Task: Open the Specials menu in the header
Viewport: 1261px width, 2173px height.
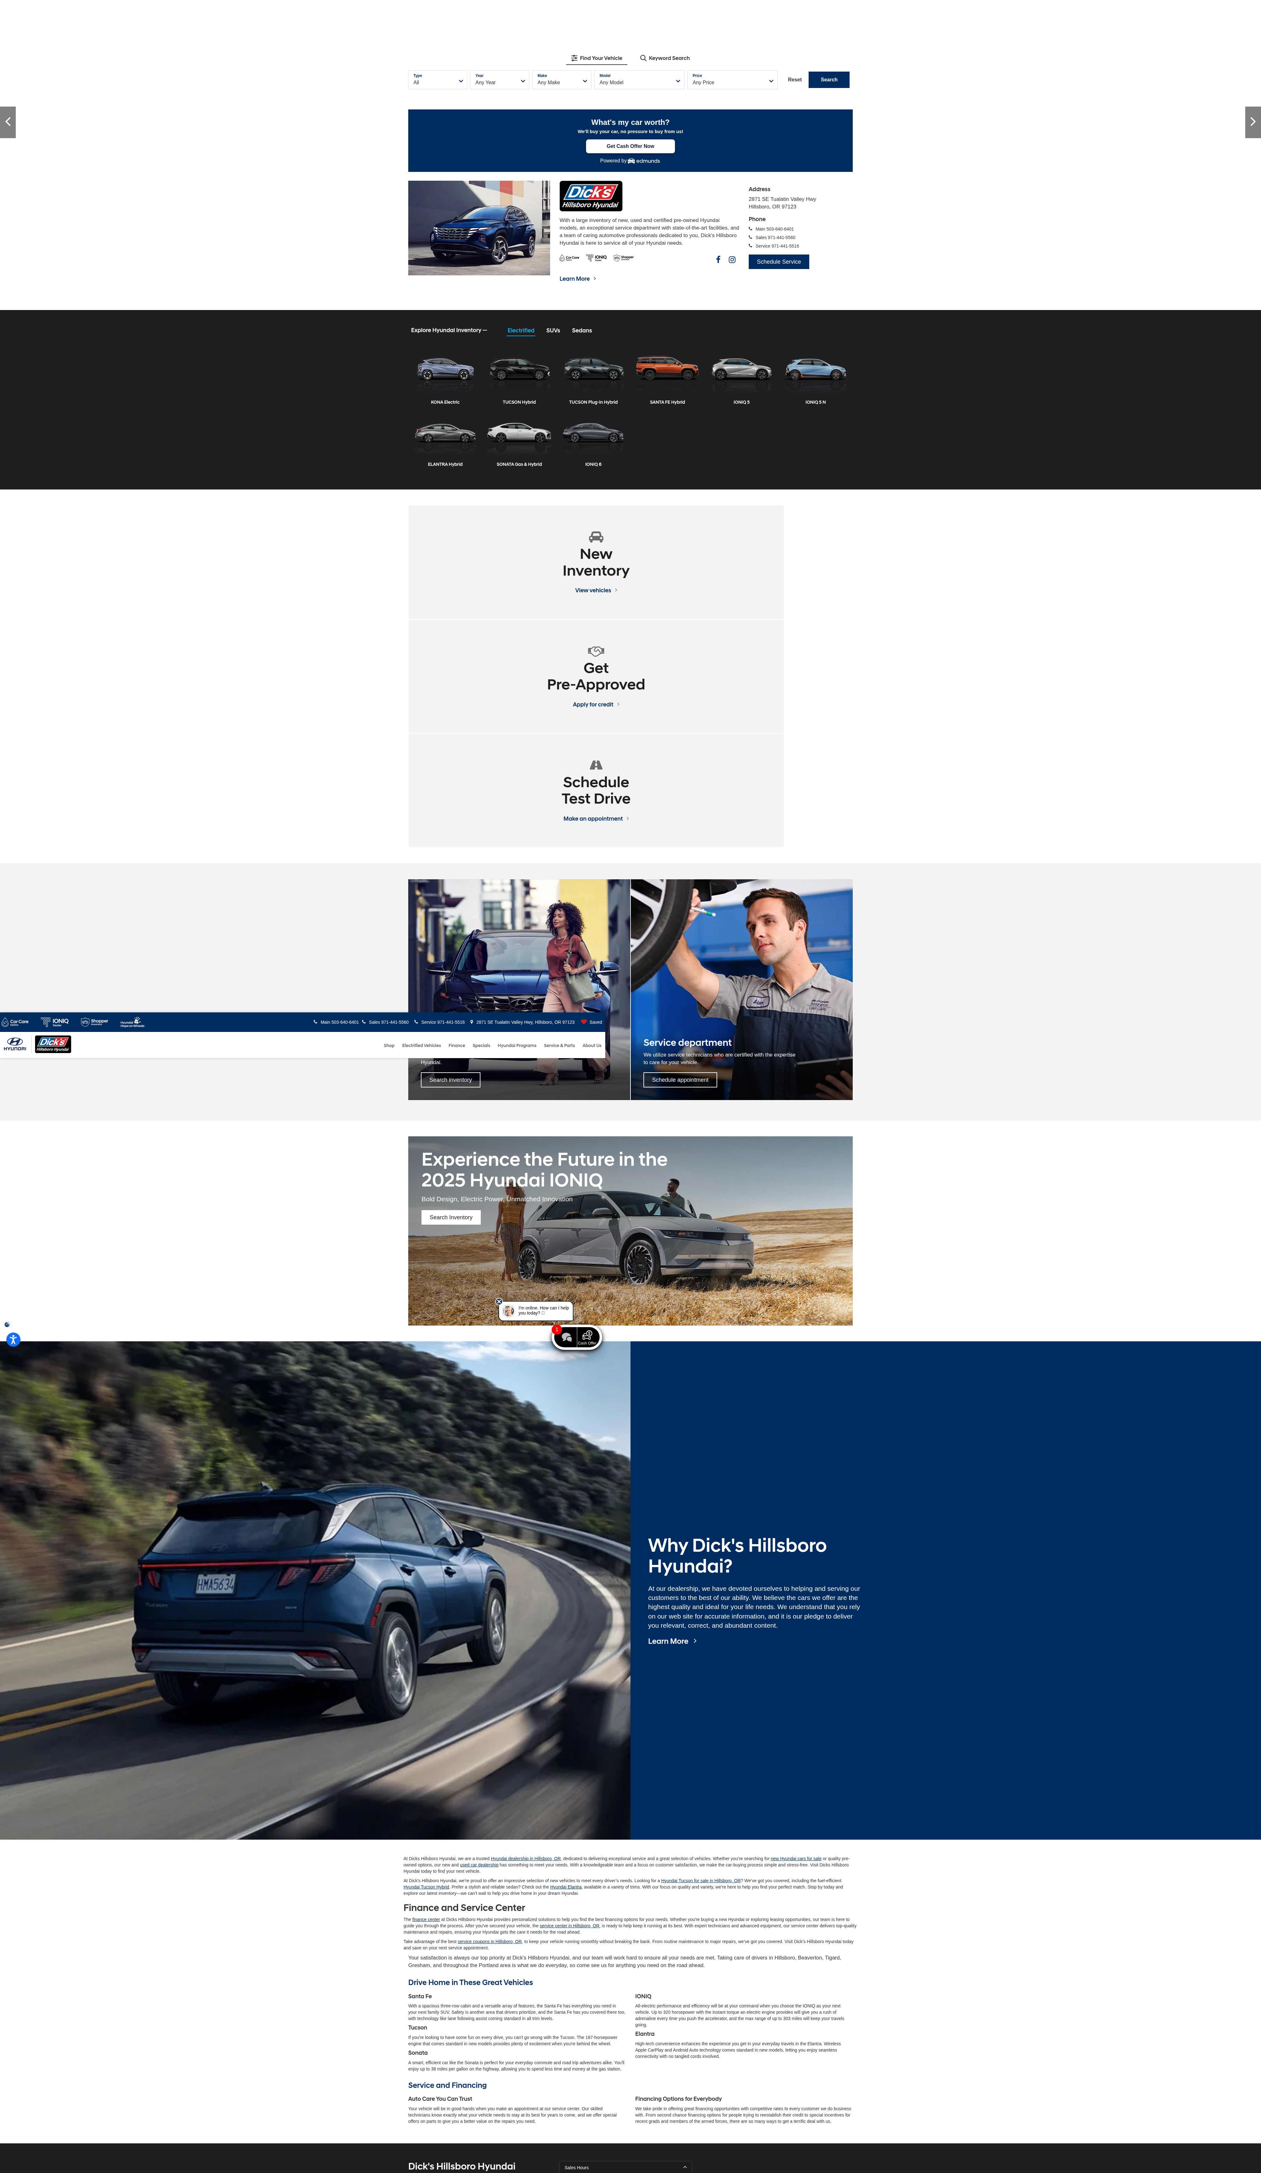Action: click(x=481, y=1045)
